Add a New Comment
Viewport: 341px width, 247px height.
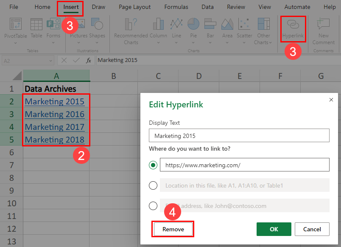pyautogui.click(x=323, y=24)
